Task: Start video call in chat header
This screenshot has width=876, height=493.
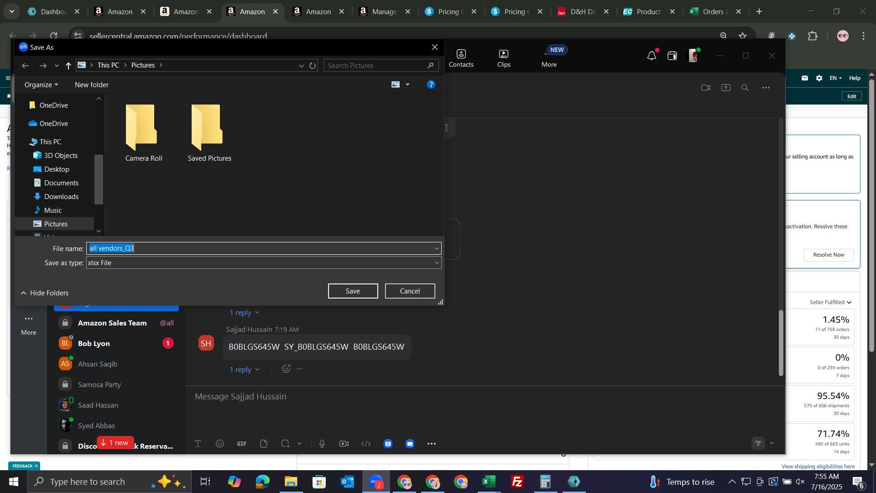Action: (x=706, y=88)
